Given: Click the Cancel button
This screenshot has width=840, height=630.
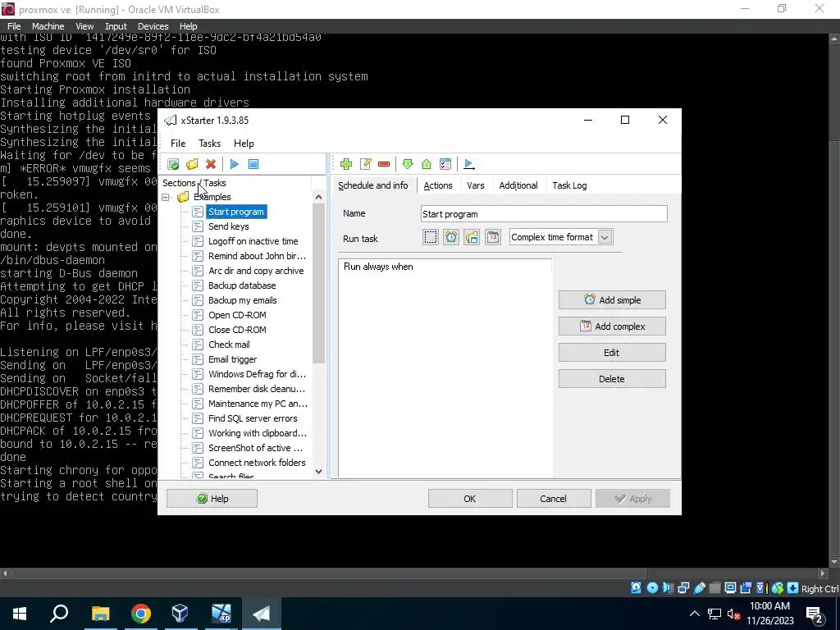Looking at the screenshot, I should [554, 499].
